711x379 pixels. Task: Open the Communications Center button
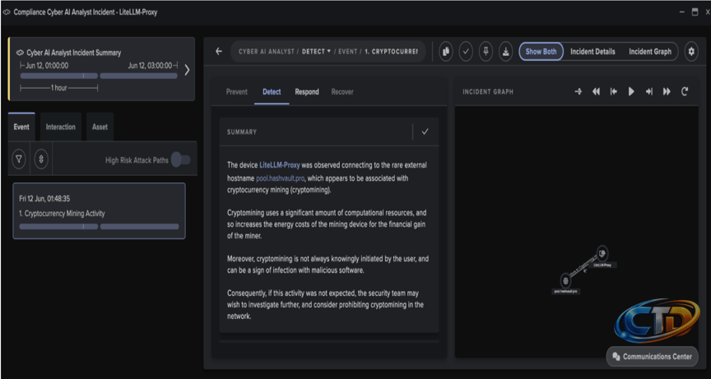tap(653, 356)
